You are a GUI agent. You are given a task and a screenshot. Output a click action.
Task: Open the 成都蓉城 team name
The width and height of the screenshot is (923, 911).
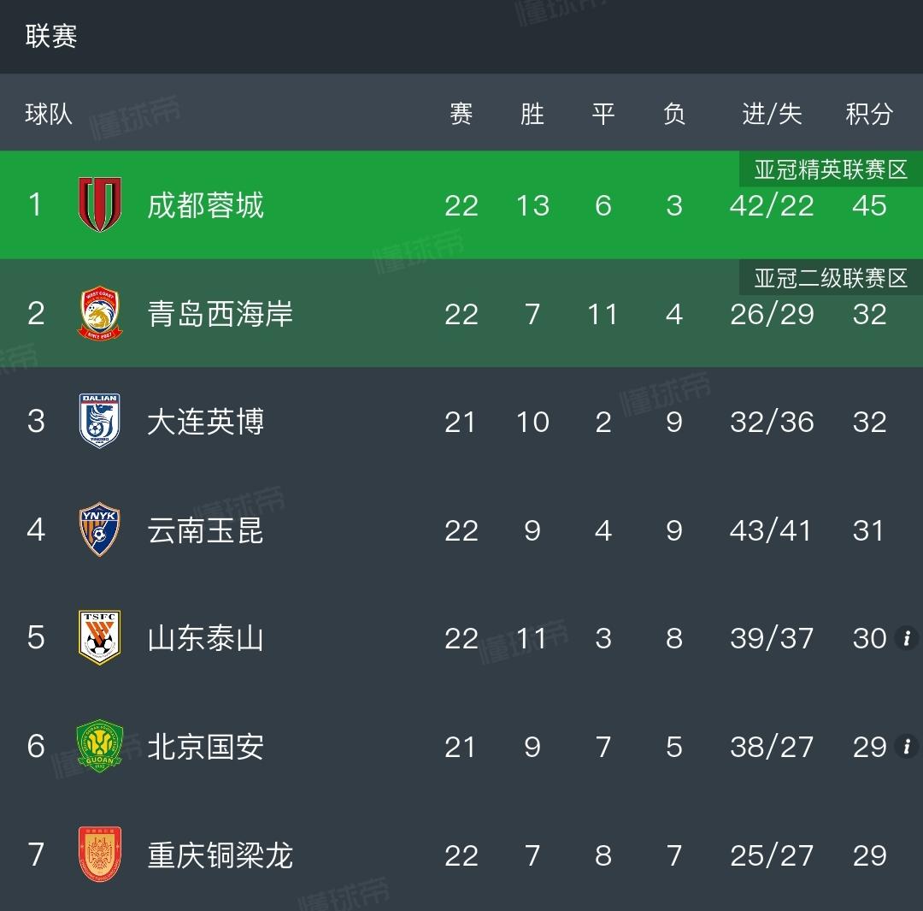[x=205, y=205]
